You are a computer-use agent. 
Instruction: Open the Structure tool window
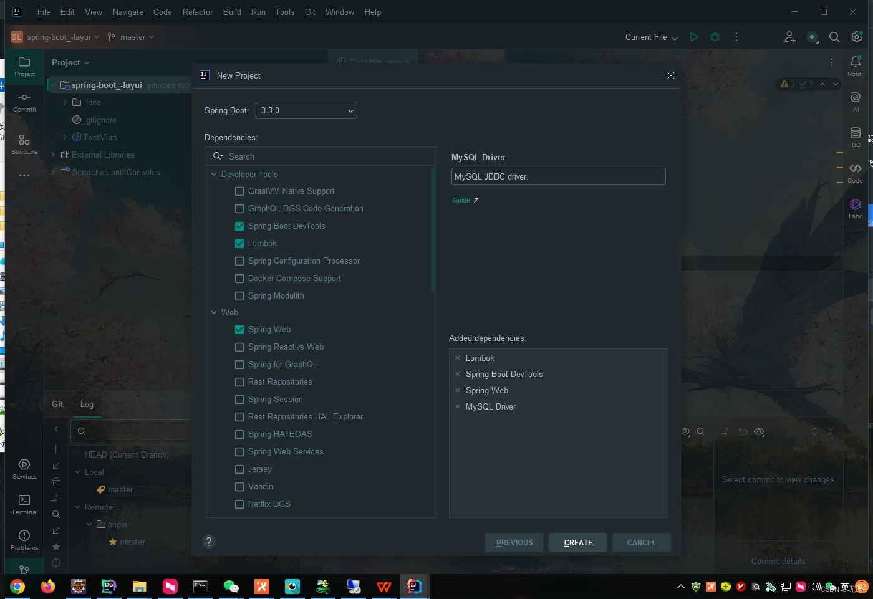[24, 145]
